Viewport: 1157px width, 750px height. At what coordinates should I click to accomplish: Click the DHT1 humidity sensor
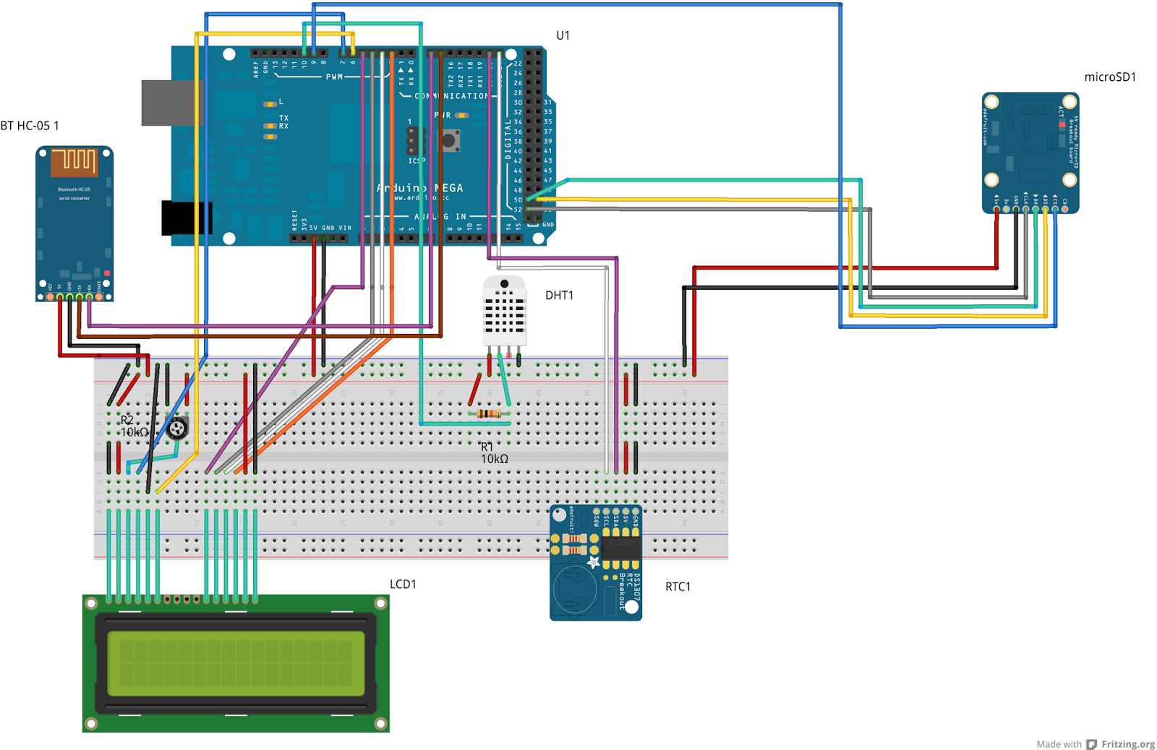pos(504,311)
